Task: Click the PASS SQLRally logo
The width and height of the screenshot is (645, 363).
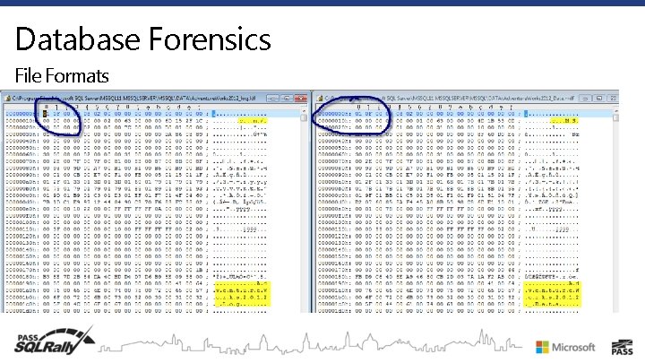Action: point(55,341)
